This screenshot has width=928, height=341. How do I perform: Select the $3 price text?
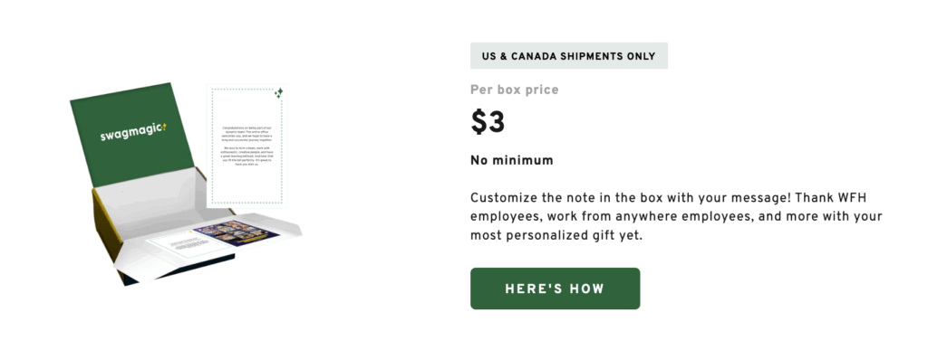[488, 122]
